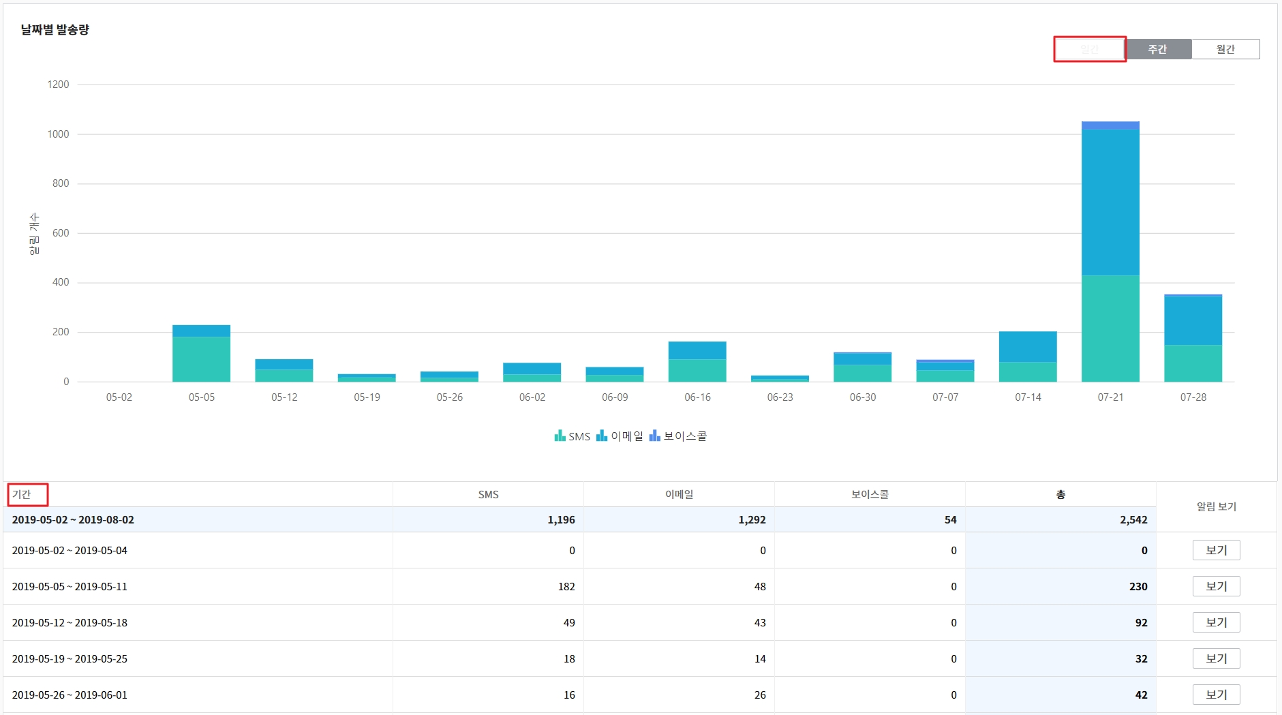Switch to the 월간 monthly view
This screenshot has height=715, width=1282.
pos(1225,49)
